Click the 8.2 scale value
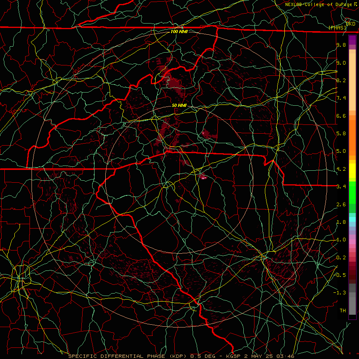Viewport: 359px width, 359px height. (341, 80)
